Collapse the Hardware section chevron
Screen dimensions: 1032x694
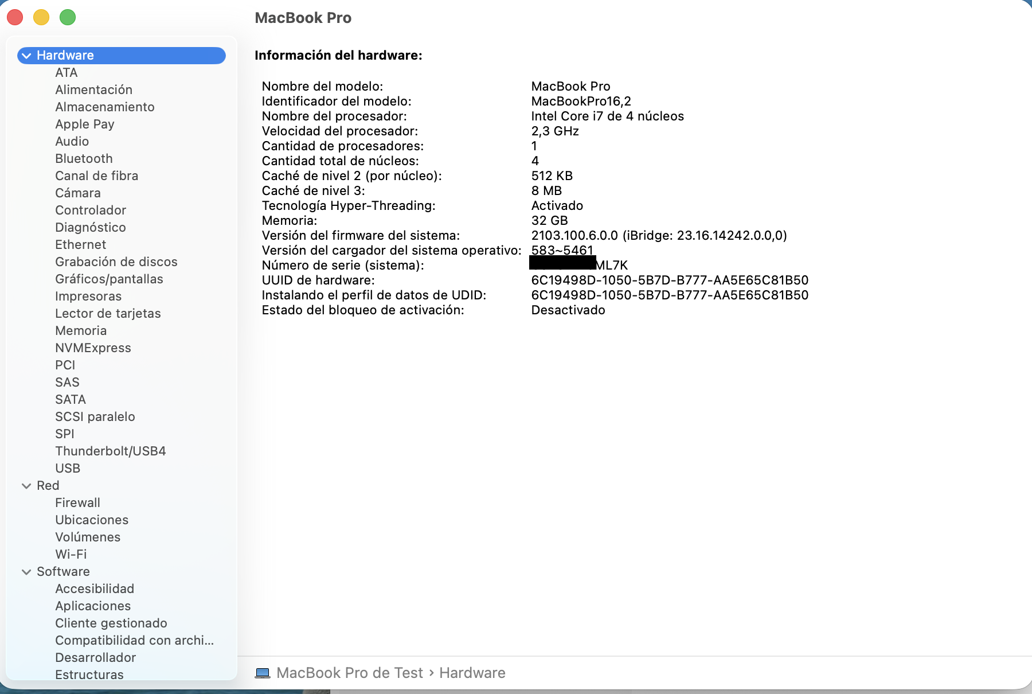(x=26, y=56)
